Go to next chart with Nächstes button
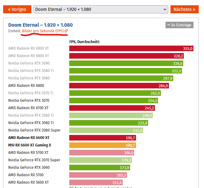The height and width of the screenshot is (188, 204). 184,9
